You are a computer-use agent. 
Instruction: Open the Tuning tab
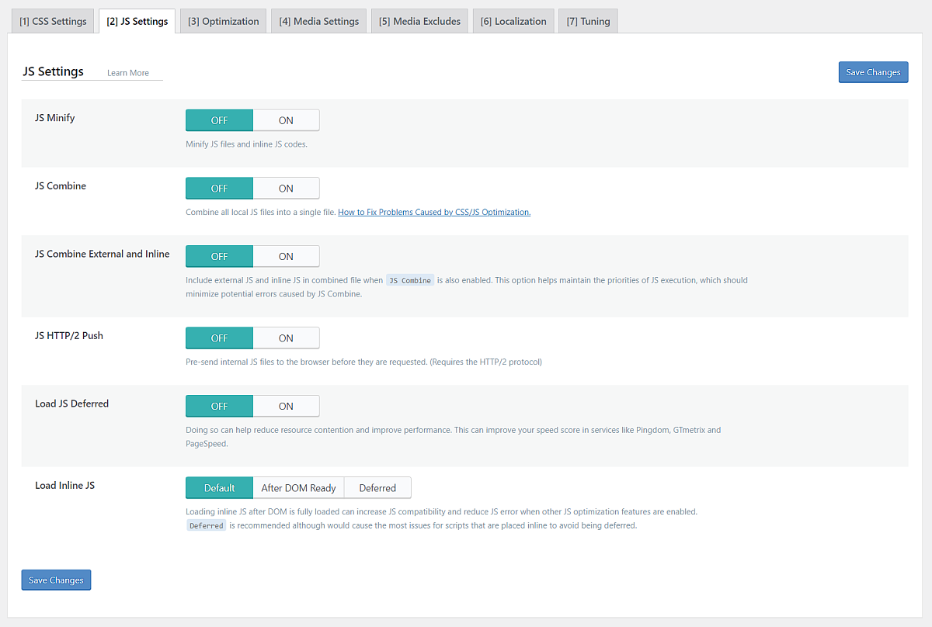coord(588,21)
